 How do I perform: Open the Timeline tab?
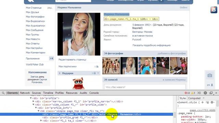pyautogui.click(x=48, y=93)
